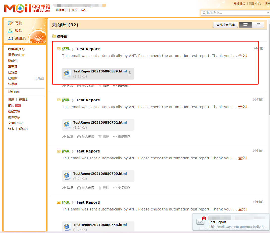This screenshot has height=233, width=270.
Task: Click the IE file icon of TestReport202106080700.html
Action: click(x=67, y=176)
